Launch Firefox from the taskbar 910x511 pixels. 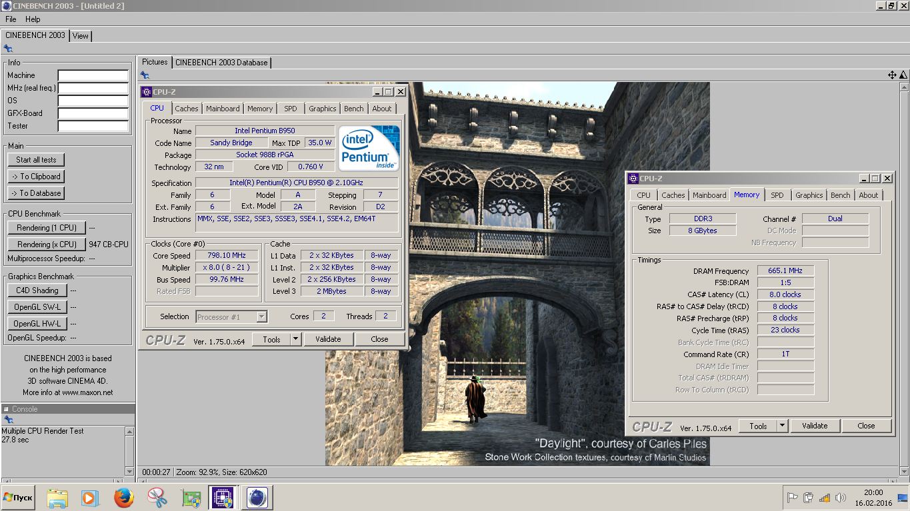click(x=124, y=498)
